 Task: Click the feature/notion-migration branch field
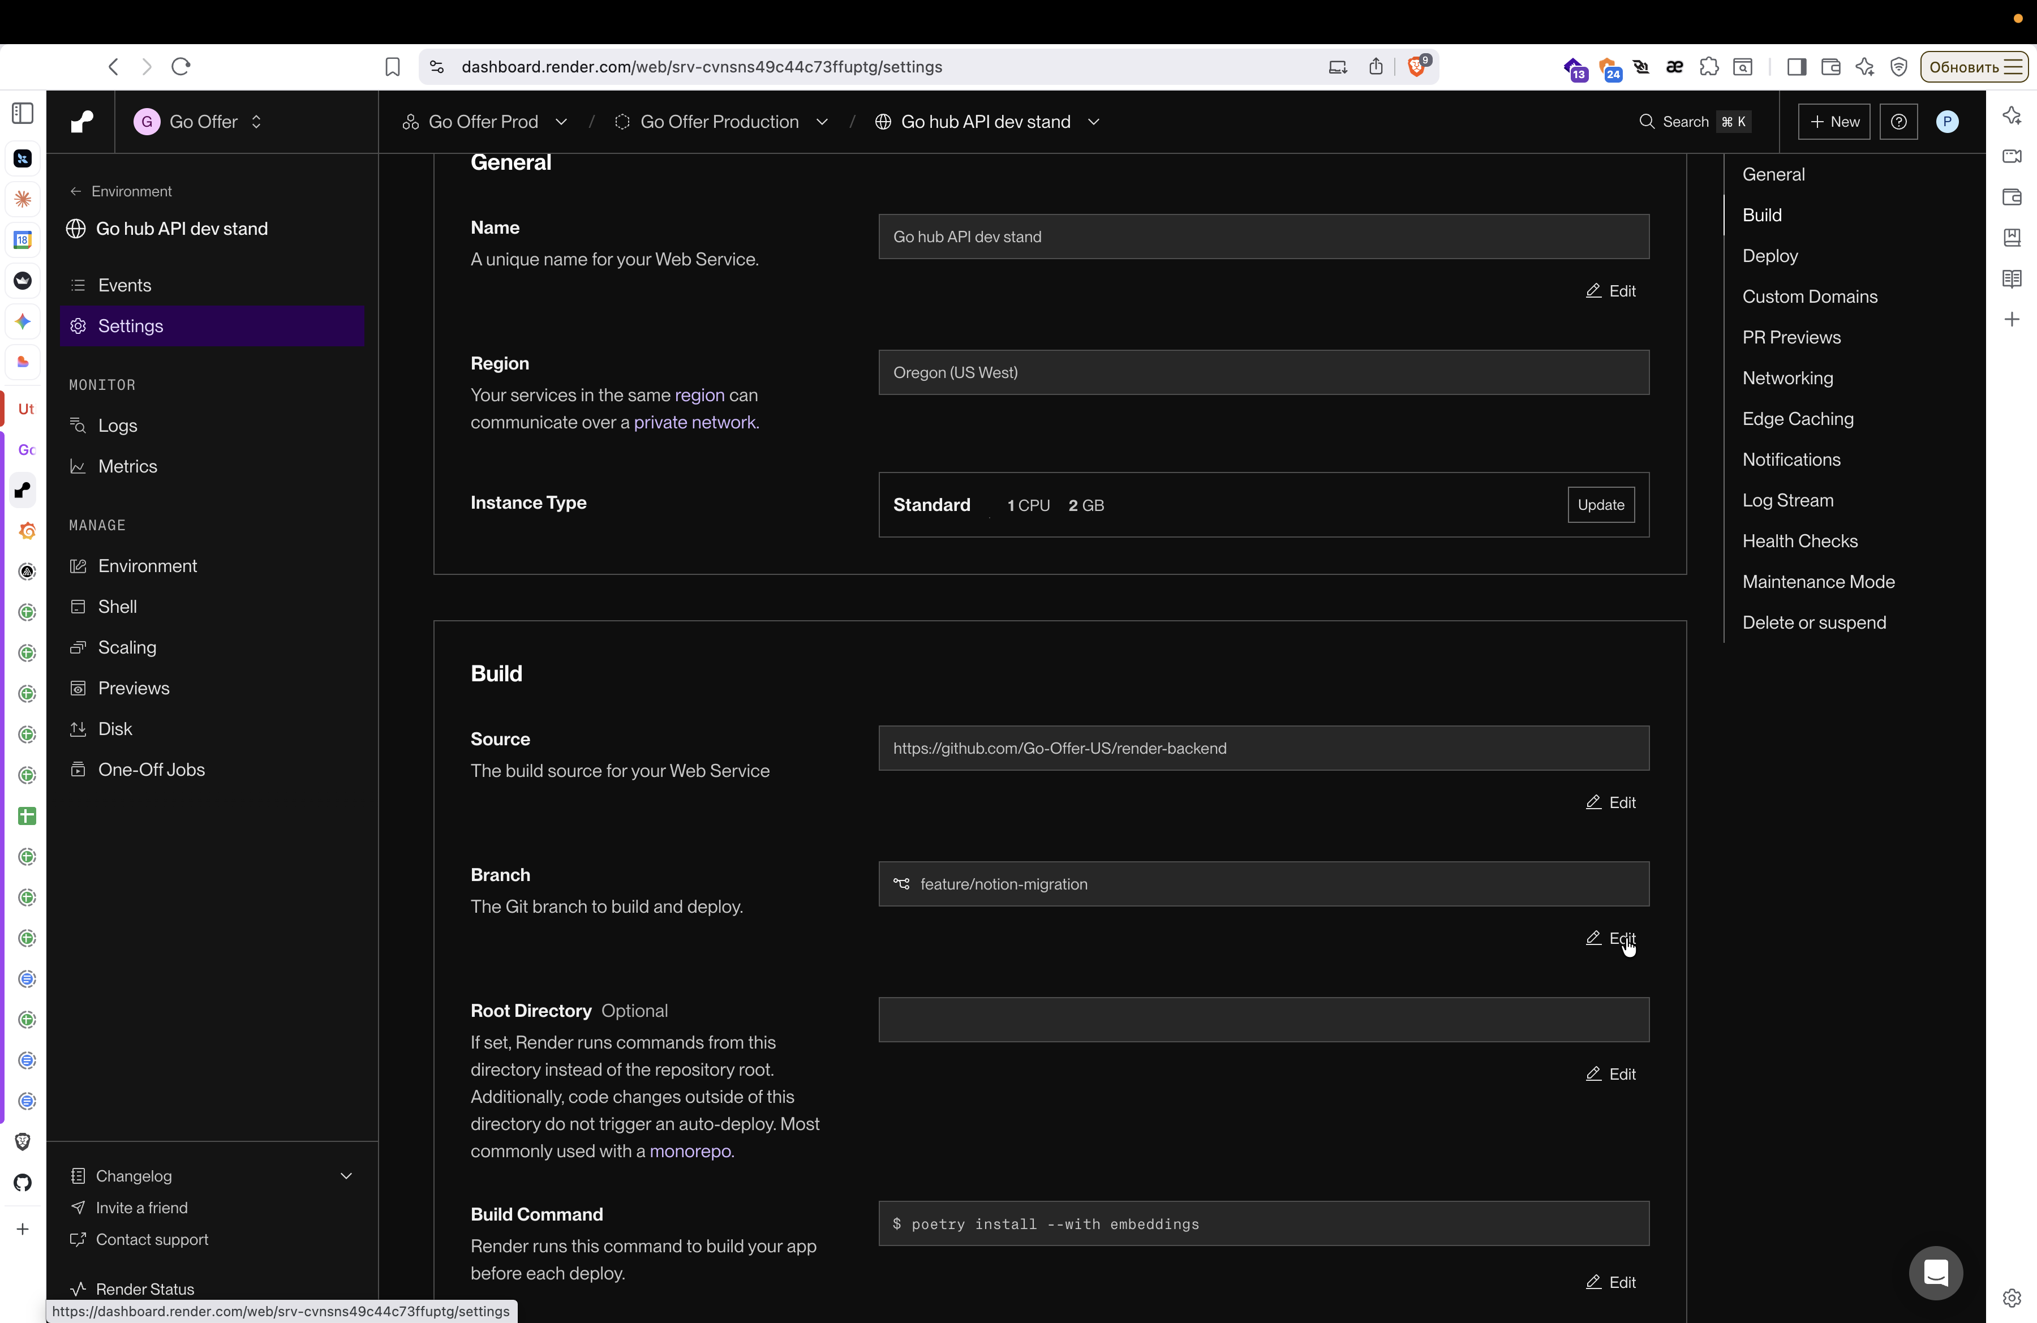[1264, 883]
